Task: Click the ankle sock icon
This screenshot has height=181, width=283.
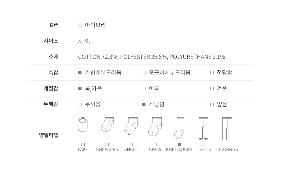Action: (131, 126)
